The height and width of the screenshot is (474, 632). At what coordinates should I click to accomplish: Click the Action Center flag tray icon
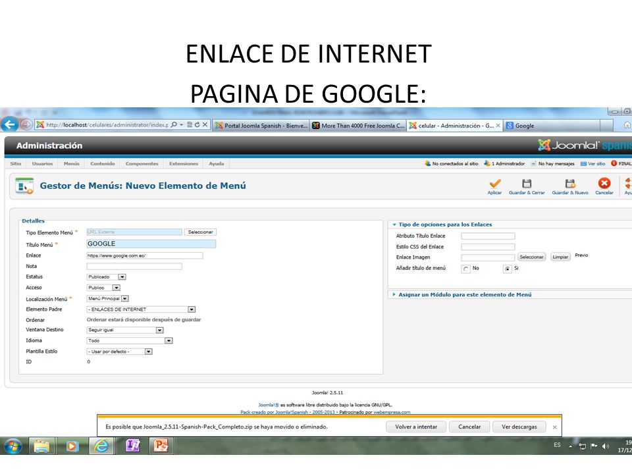tap(594, 446)
